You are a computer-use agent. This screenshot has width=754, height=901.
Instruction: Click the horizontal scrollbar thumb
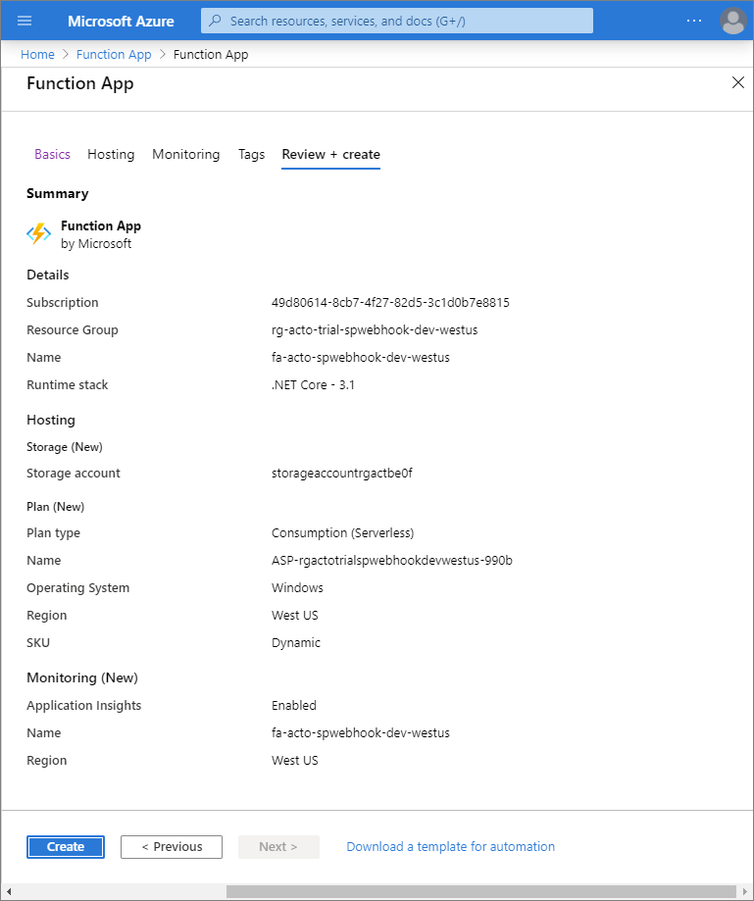[x=480, y=891]
